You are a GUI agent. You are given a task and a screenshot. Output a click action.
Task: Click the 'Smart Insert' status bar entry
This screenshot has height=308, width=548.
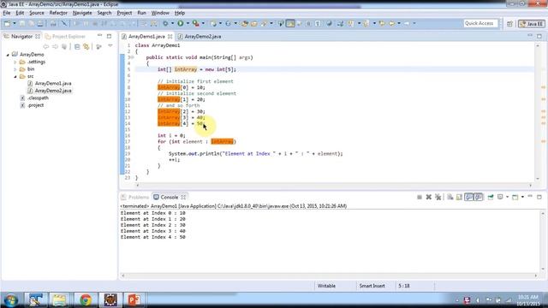point(372,286)
